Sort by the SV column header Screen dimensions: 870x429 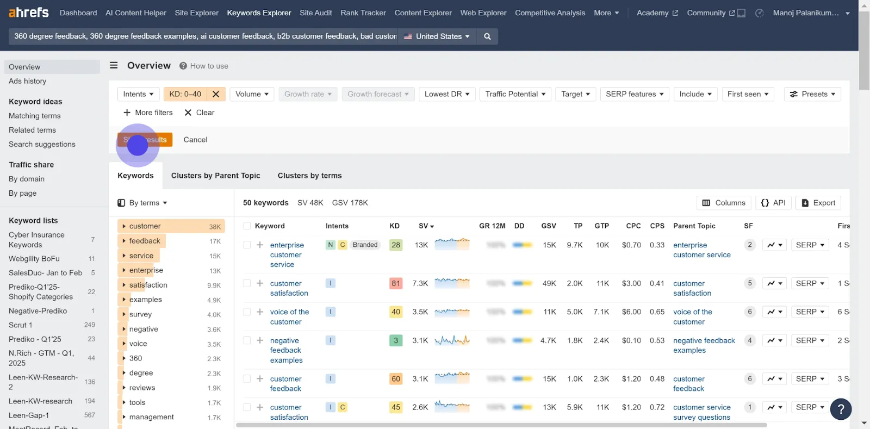pyautogui.click(x=426, y=226)
